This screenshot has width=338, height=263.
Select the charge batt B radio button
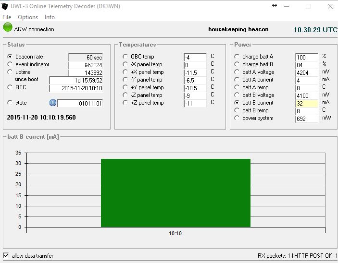(237, 64)
